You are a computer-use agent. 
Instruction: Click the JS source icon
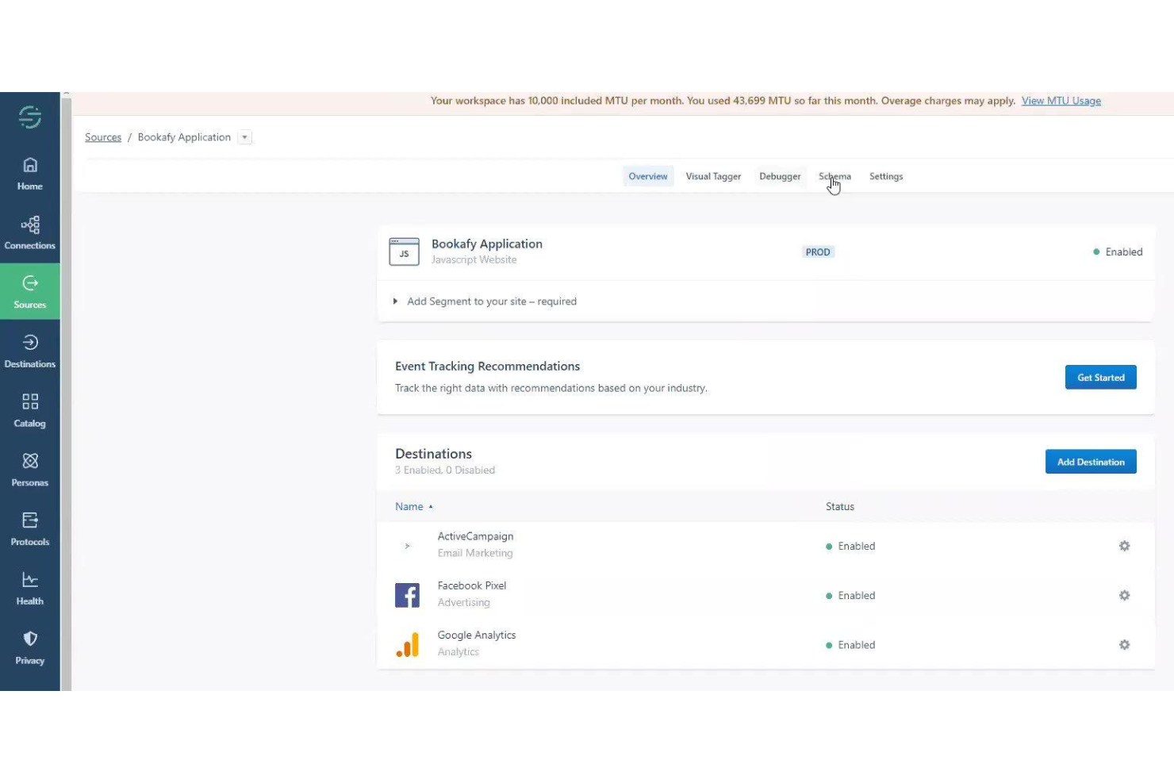coord(404,251)
